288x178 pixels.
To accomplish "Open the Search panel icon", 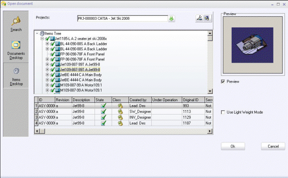I will pyautogui.click(x=16, y=23).
